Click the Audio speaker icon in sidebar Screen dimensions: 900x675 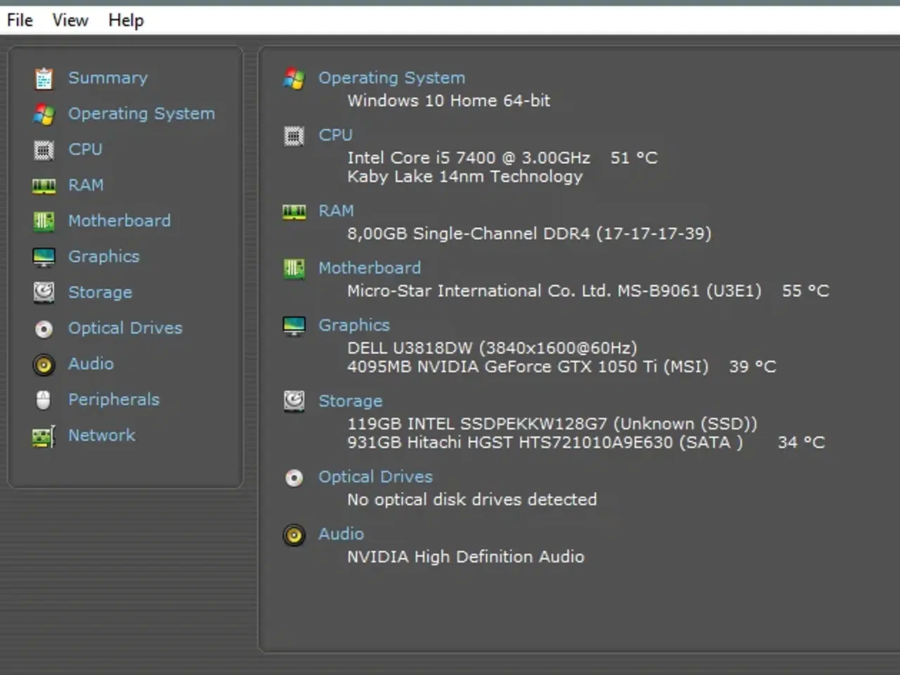(x=44, y=364)
